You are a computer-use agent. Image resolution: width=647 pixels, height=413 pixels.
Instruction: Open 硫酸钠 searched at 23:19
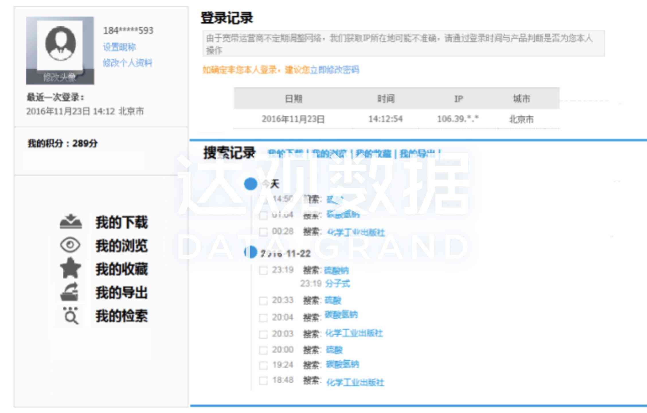[x=337, y=270]
